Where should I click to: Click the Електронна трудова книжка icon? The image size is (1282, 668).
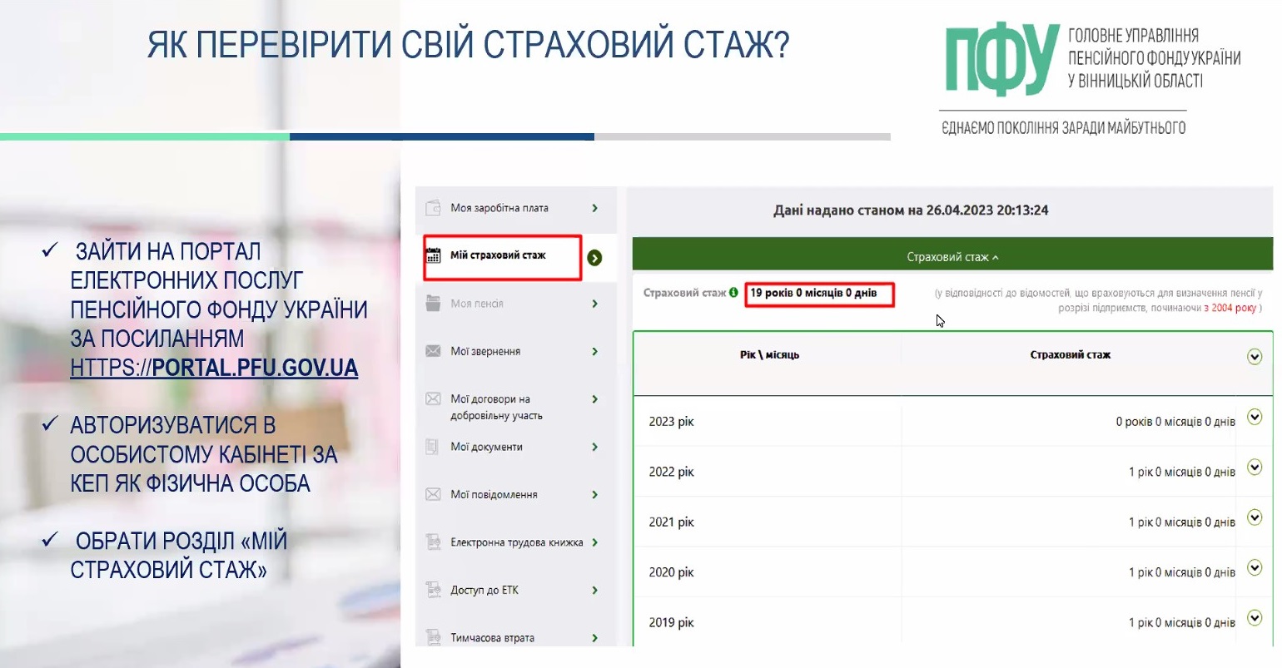[433, 542]
